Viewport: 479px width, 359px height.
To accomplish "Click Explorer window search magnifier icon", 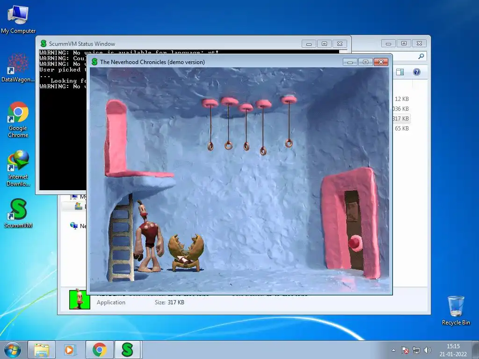I will tap(421, 56).
